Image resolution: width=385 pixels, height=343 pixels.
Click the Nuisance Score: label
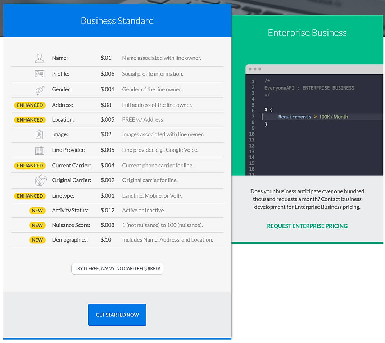point(71,225)
